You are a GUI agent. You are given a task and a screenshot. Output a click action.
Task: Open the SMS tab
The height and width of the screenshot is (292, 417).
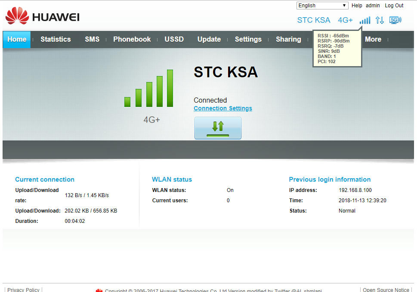point(92,39)
